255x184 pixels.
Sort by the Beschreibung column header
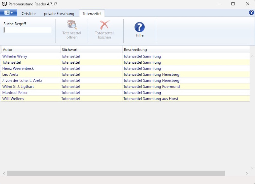pyautogui.click(x=186, y=50)
